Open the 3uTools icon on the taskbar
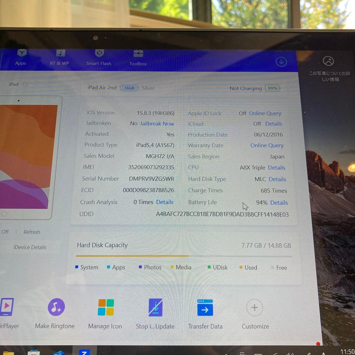 click(84, 352)
